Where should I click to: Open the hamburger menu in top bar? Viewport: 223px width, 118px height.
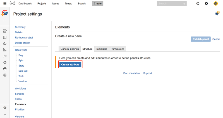5,4
